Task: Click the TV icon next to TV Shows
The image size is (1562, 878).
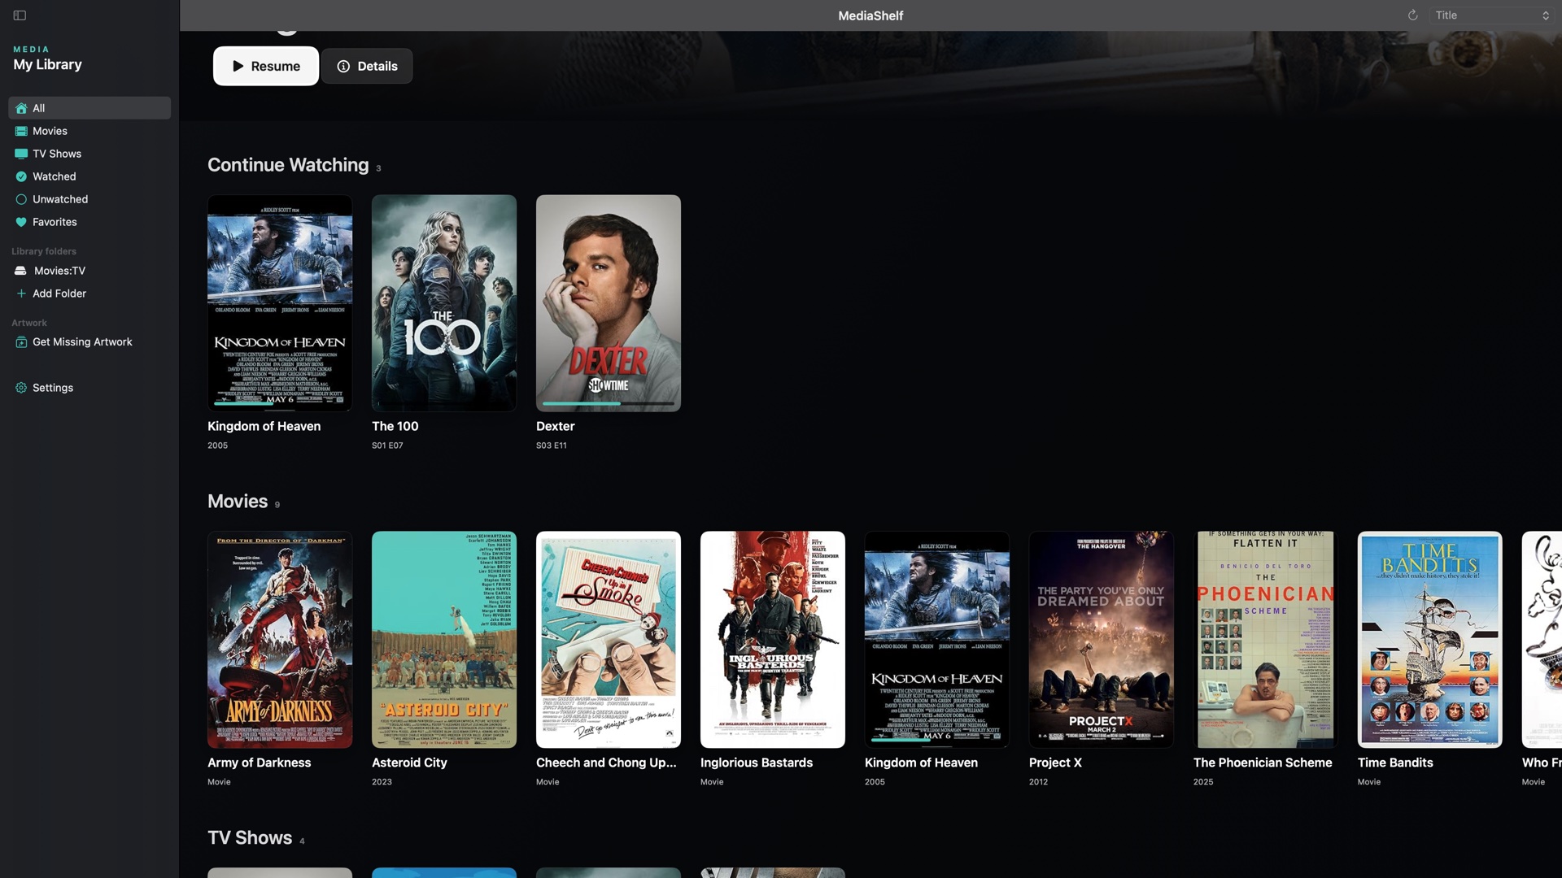Action: pyautogui.click(x=21, y=154)
